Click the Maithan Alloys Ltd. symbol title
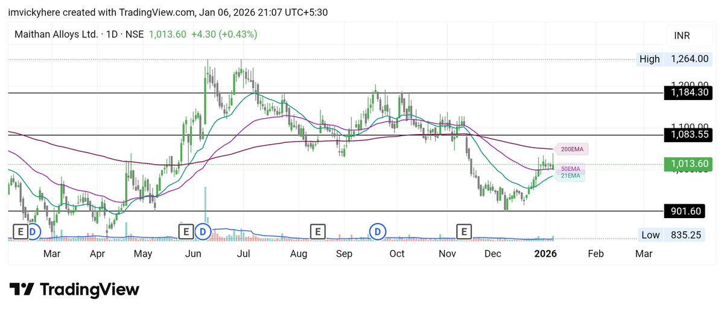Viewport: 724px width, 314px height. coord(56,34)
